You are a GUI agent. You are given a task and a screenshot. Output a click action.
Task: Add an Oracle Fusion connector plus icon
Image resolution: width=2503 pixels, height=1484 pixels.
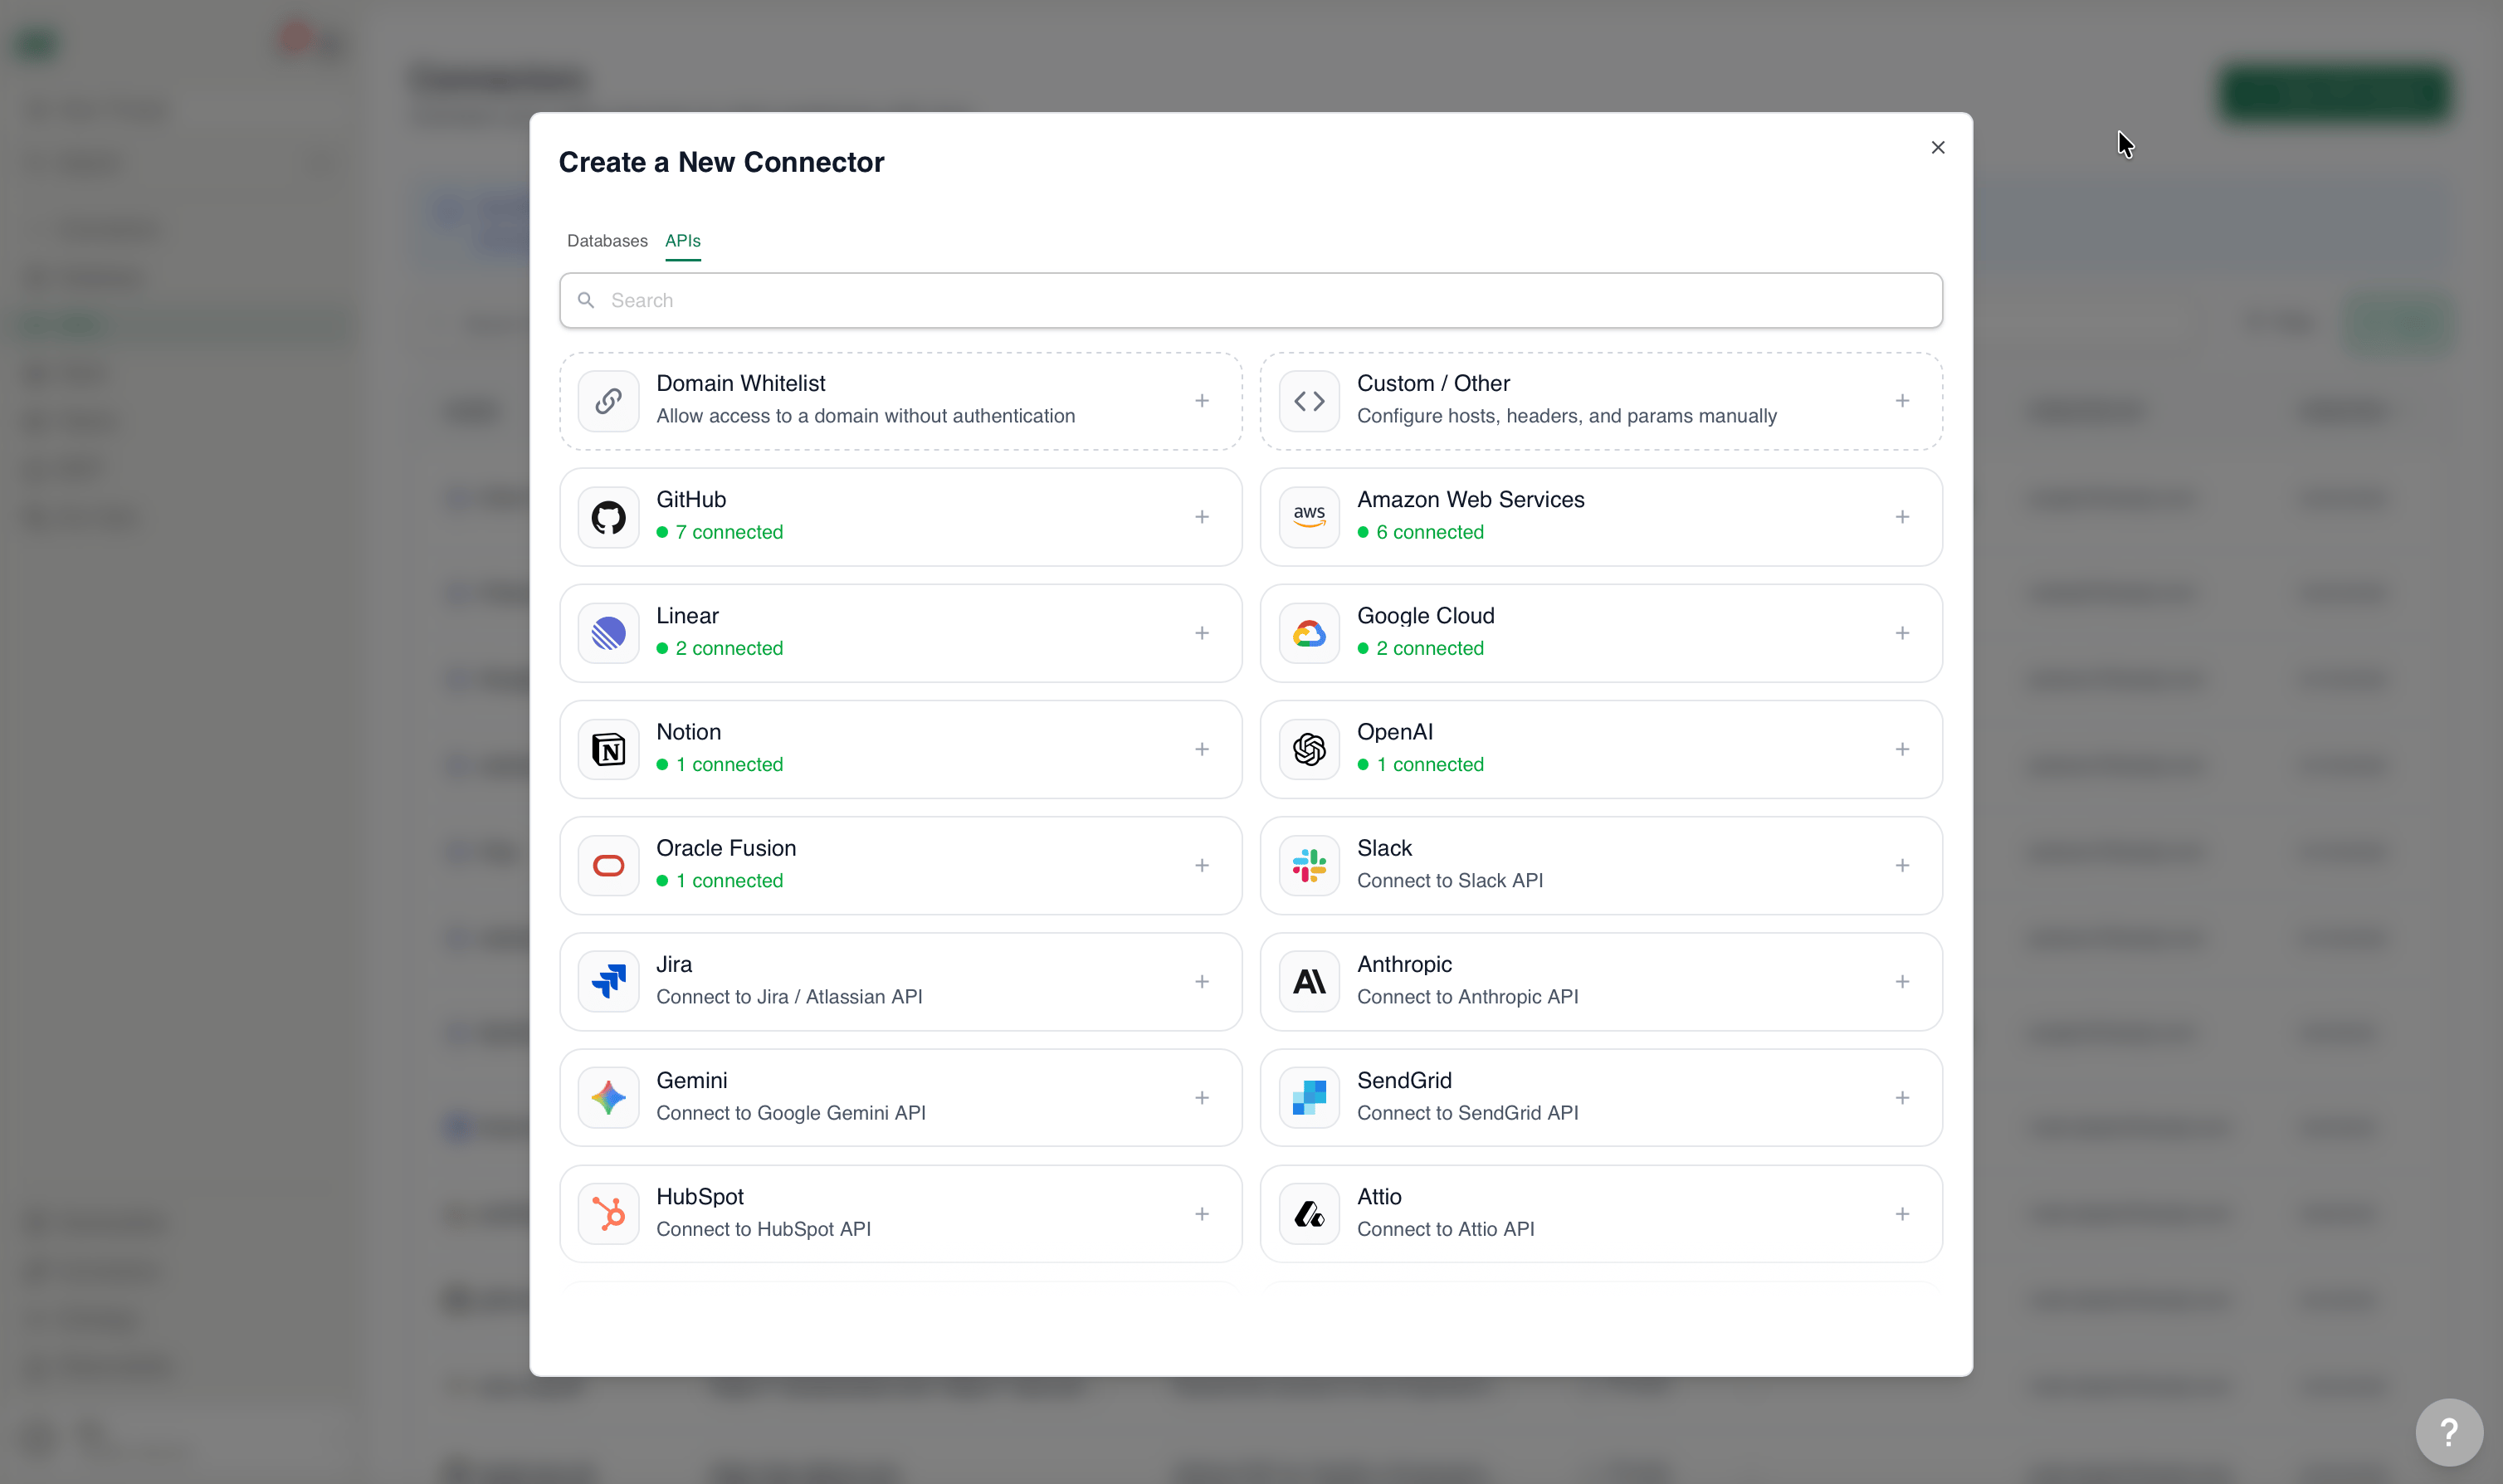pos(1202,865)
